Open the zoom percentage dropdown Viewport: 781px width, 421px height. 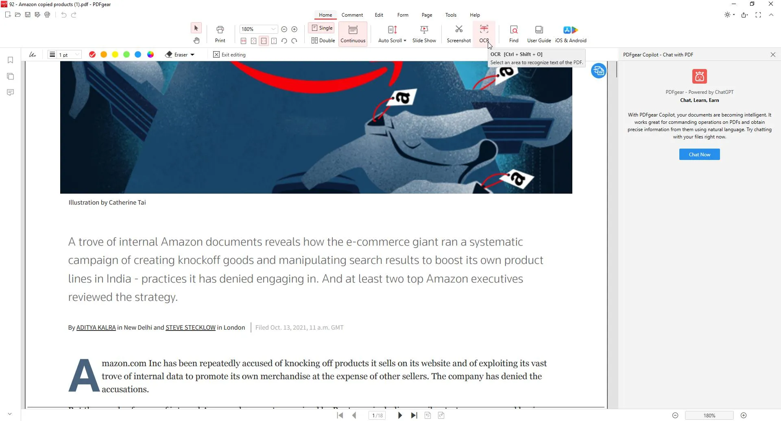273,29
